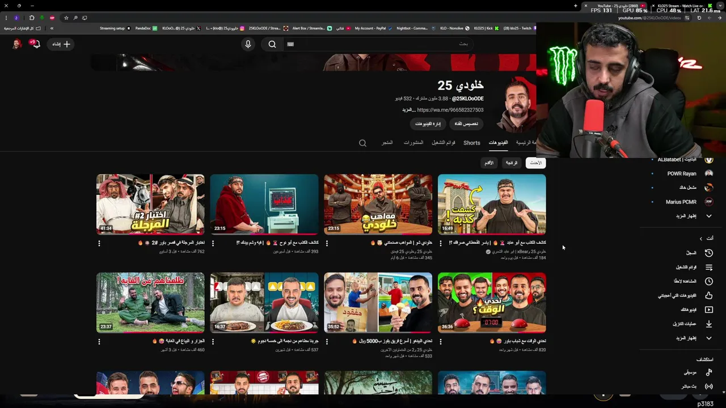Click the Customize channel button

tap(466, 124)
